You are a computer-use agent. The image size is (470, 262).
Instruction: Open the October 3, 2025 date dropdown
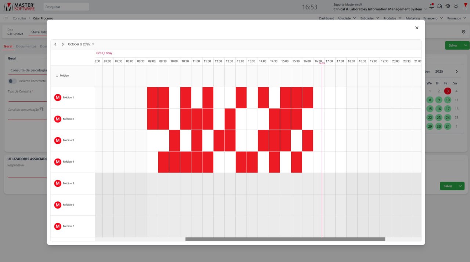tap(81, 44)
